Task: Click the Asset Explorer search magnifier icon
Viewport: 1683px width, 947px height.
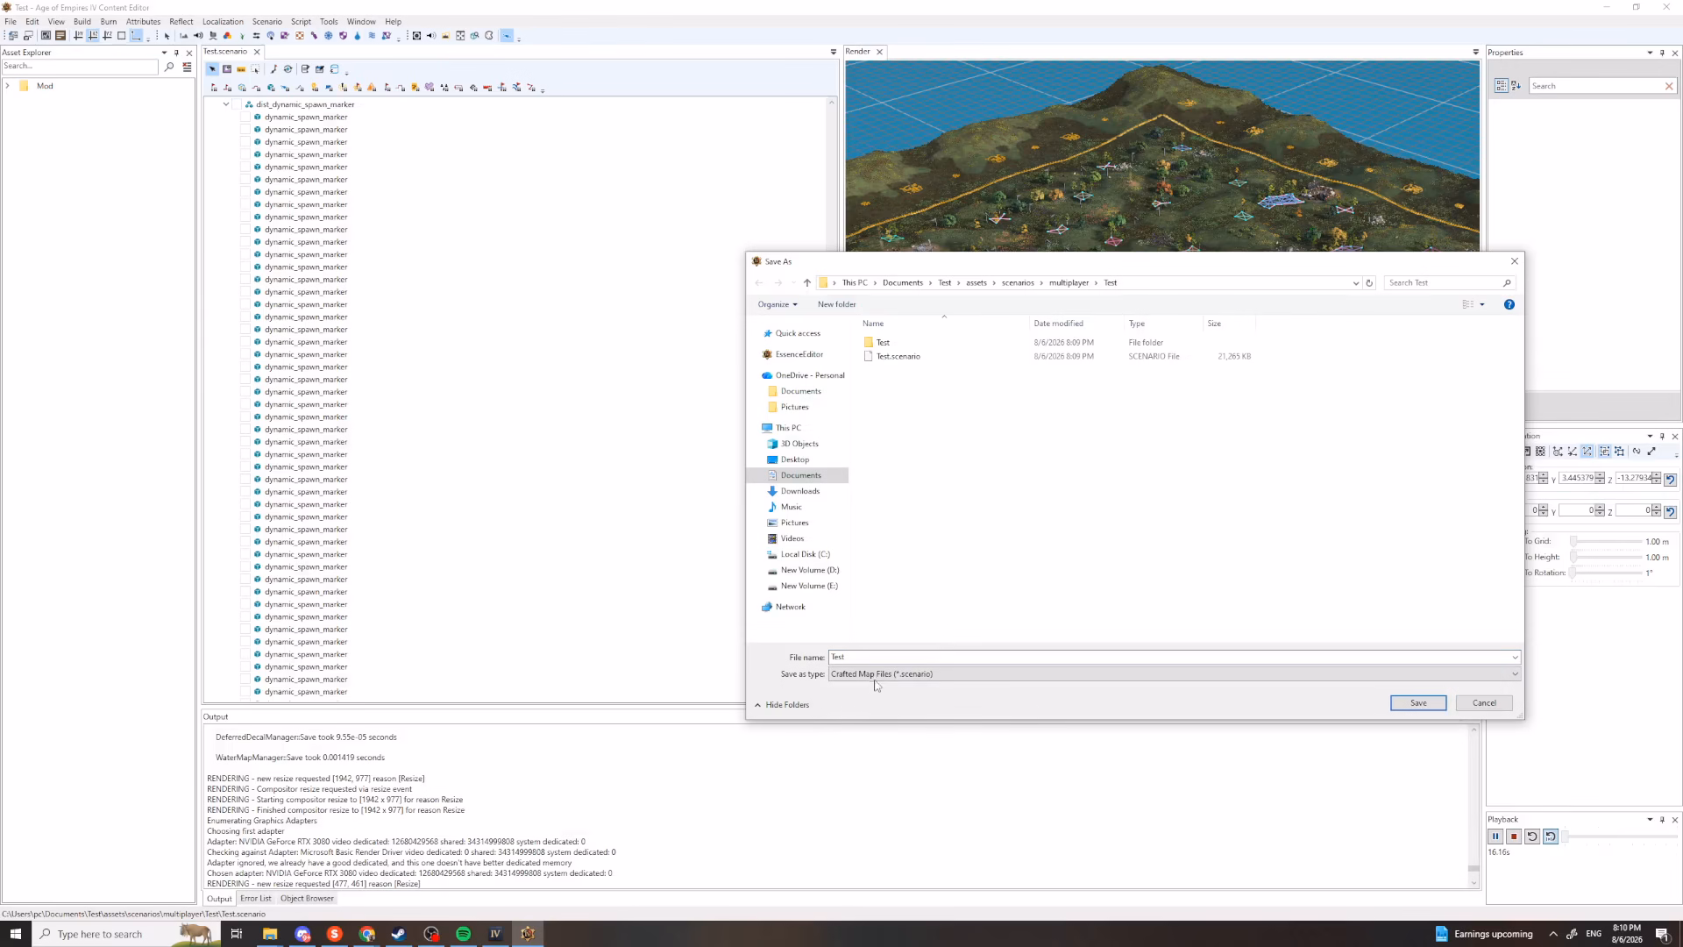Action: tap(169, 67)
